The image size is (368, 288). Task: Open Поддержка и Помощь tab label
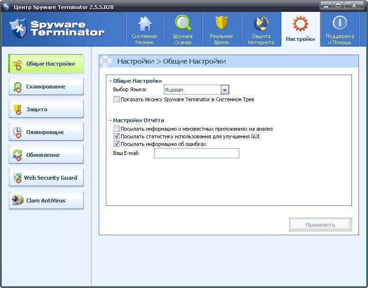click(340, 39)
